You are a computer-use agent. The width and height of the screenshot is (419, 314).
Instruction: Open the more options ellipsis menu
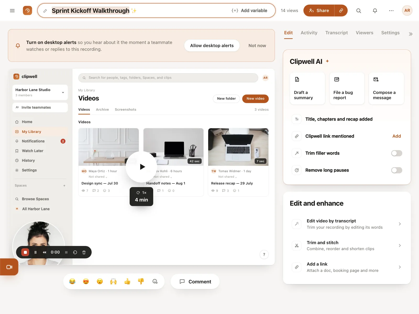tap(391, 10)
